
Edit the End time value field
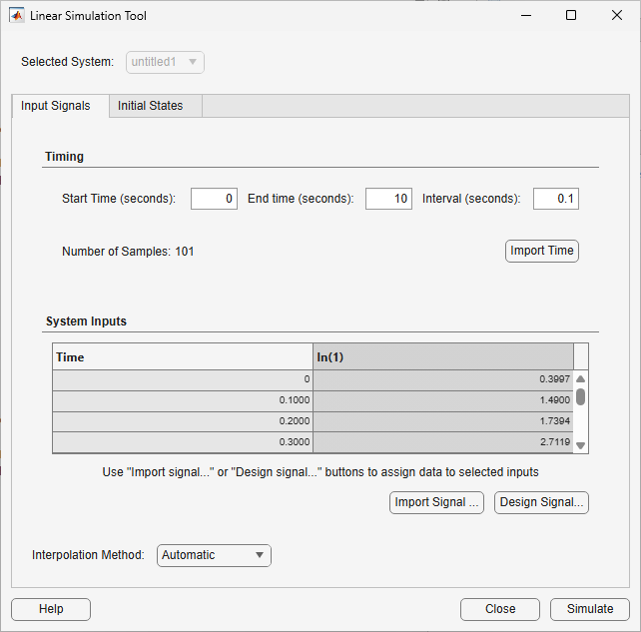388,199
